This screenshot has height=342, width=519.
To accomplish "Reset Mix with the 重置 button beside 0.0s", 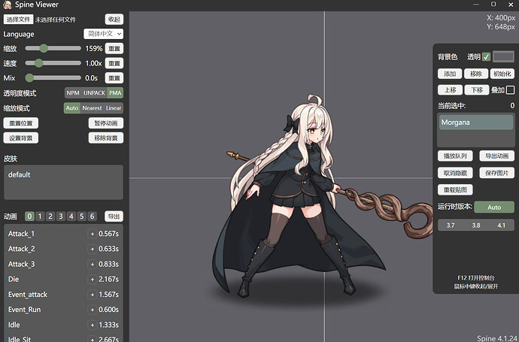I will click(114, 78).
